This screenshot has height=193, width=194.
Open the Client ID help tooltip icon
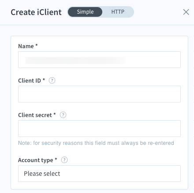52,80
